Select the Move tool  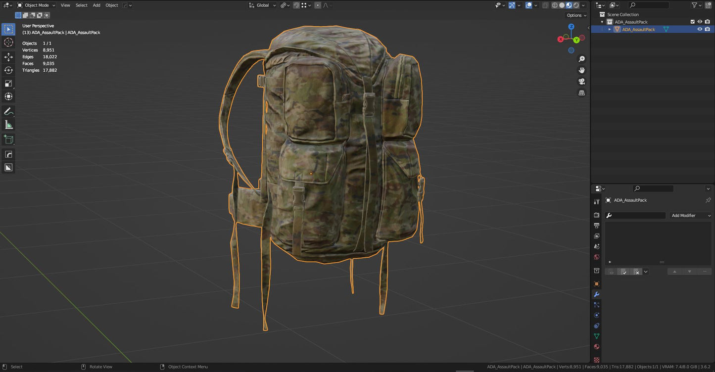(x=8, y=57)
